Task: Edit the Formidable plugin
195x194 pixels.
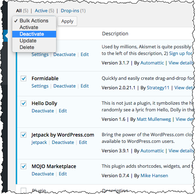Action: [x=85, y=86]
